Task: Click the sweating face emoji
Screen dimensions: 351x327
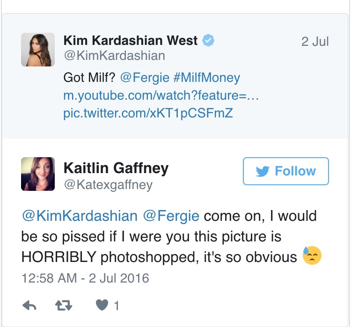Action: pyautogui.click(x=312, y=256)
